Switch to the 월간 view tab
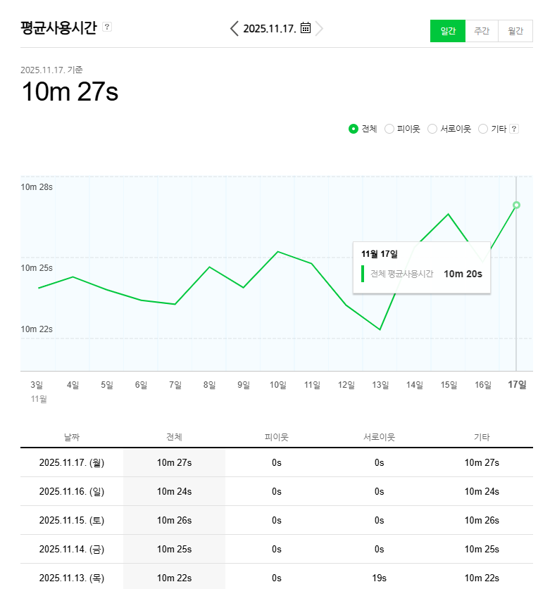 [515, 31]
